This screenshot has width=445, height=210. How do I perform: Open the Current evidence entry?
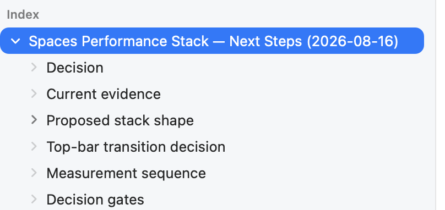tap(104, 94)
